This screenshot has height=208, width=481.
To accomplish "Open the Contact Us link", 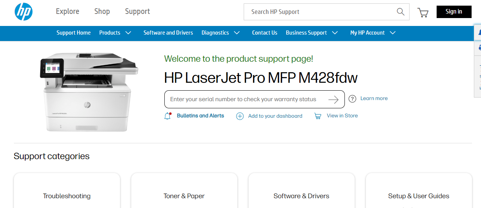I will [265, 33].
